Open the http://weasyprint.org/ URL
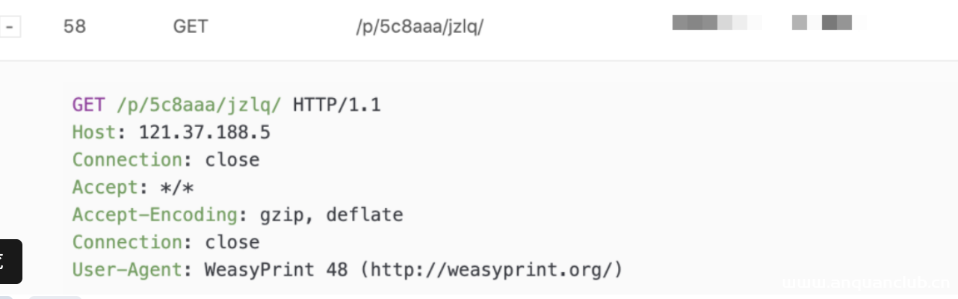 coord(492,270)
